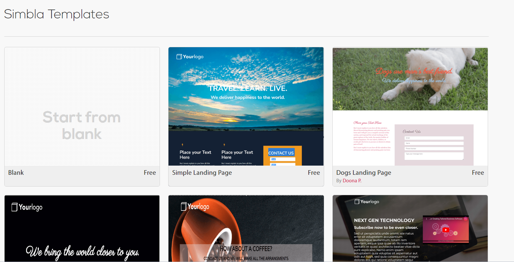Select the coffee cup template thumbnail
The width and height of the screenshot is (514, 262).
tap(246, 229)
